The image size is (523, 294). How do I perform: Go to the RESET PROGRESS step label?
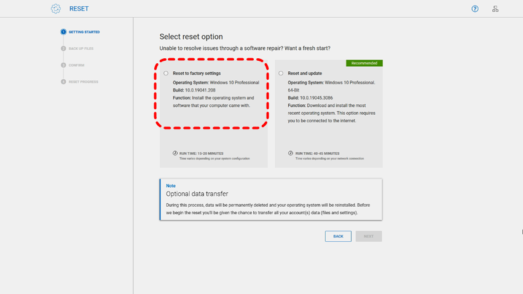click(84, 82)
